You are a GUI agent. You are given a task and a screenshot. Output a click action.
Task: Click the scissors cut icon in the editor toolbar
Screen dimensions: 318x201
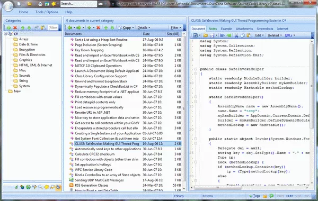pos(236,35)
